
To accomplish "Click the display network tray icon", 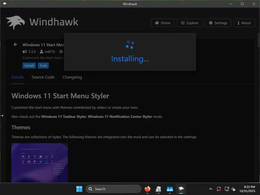I will (227, 189).
